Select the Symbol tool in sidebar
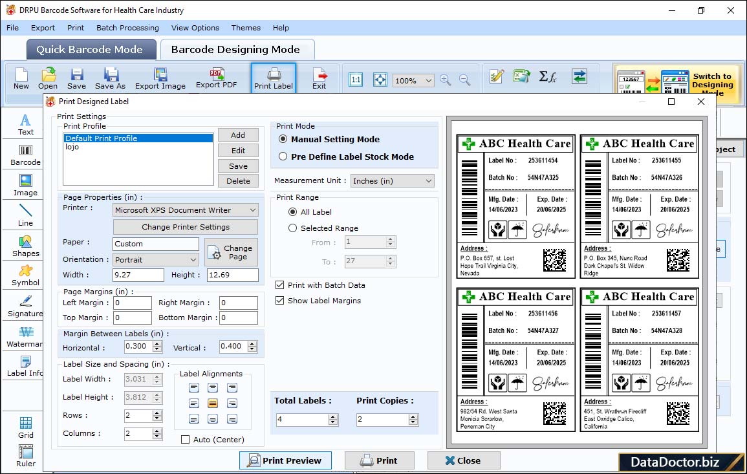 tap(25, 276)
